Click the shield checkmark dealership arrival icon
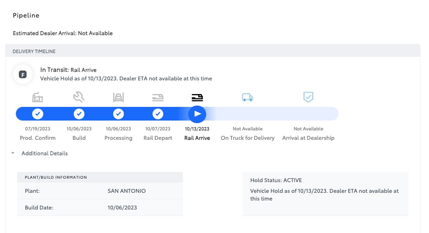Screen dimensions: 429x233 308,97
